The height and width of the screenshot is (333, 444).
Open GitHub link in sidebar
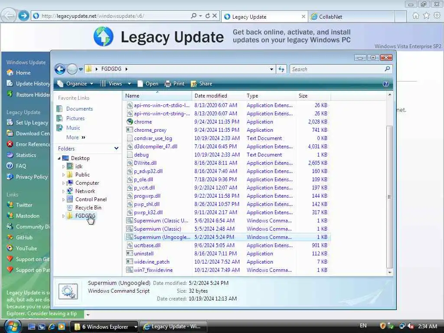click(24, 238)
